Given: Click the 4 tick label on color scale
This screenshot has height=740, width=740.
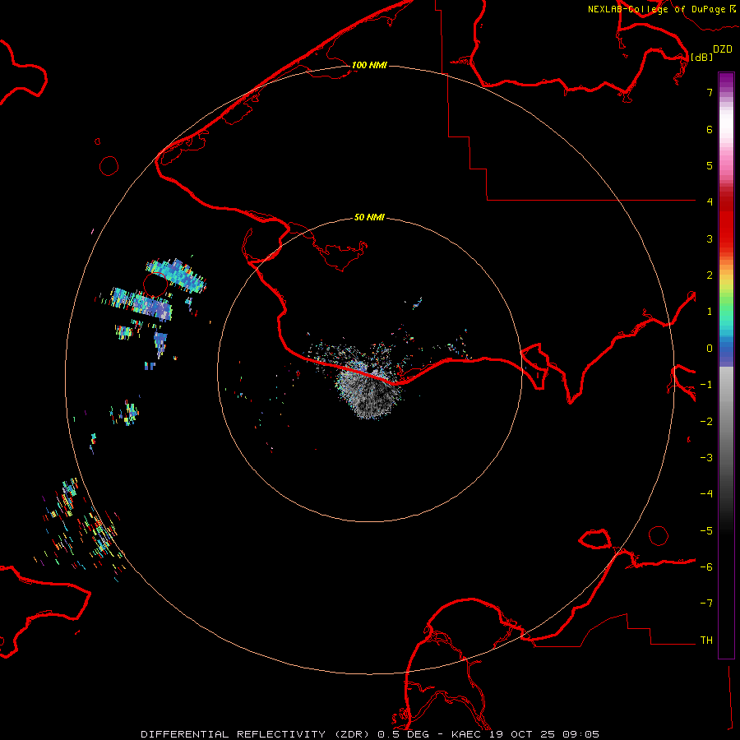Looking at the screenshot, I should click(710, 201).
